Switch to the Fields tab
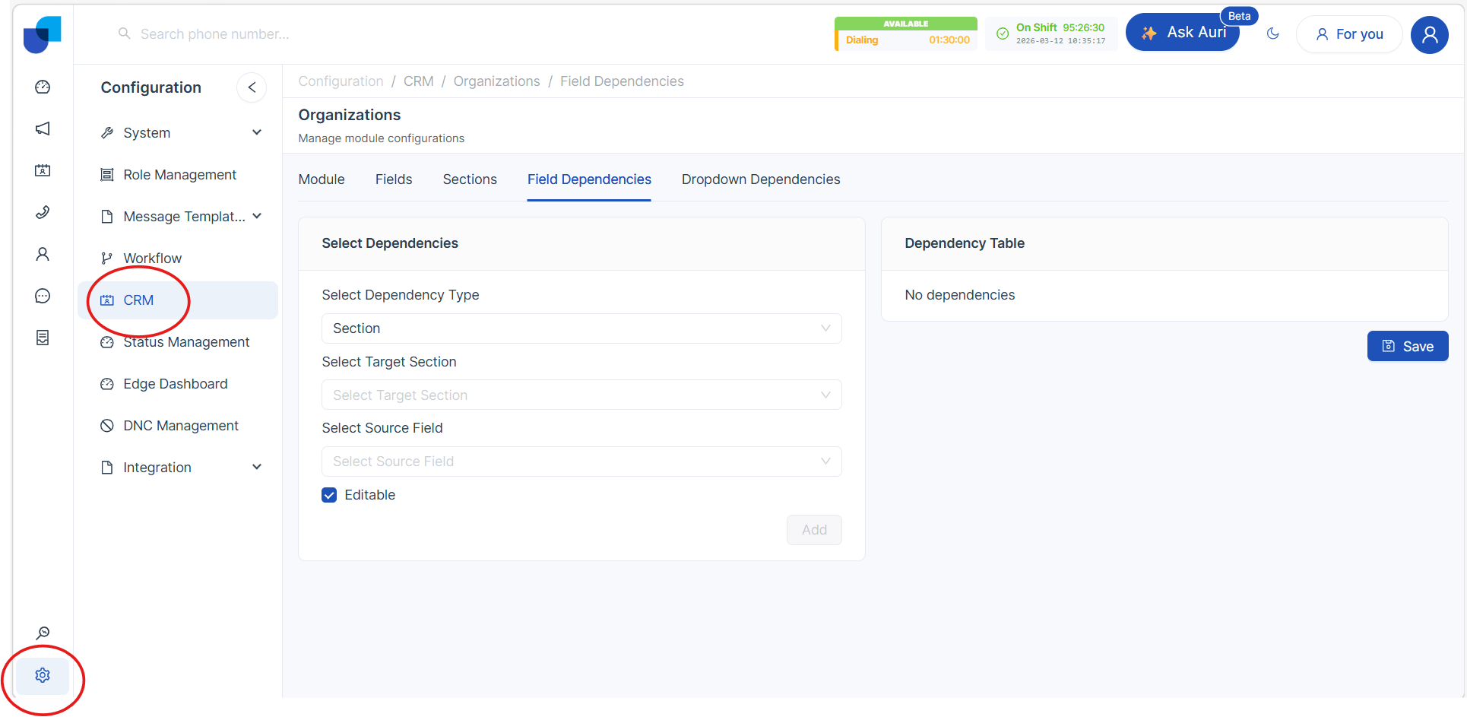This screenshot has width=1467, height=717. pyautogui.click(x=394, y=179)
